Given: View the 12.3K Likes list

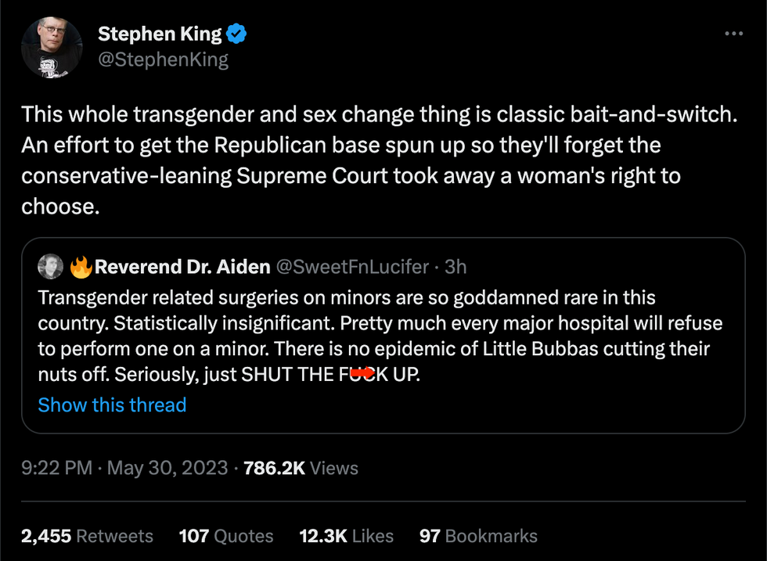Looking at the screenshot, I should pos(347,536).
